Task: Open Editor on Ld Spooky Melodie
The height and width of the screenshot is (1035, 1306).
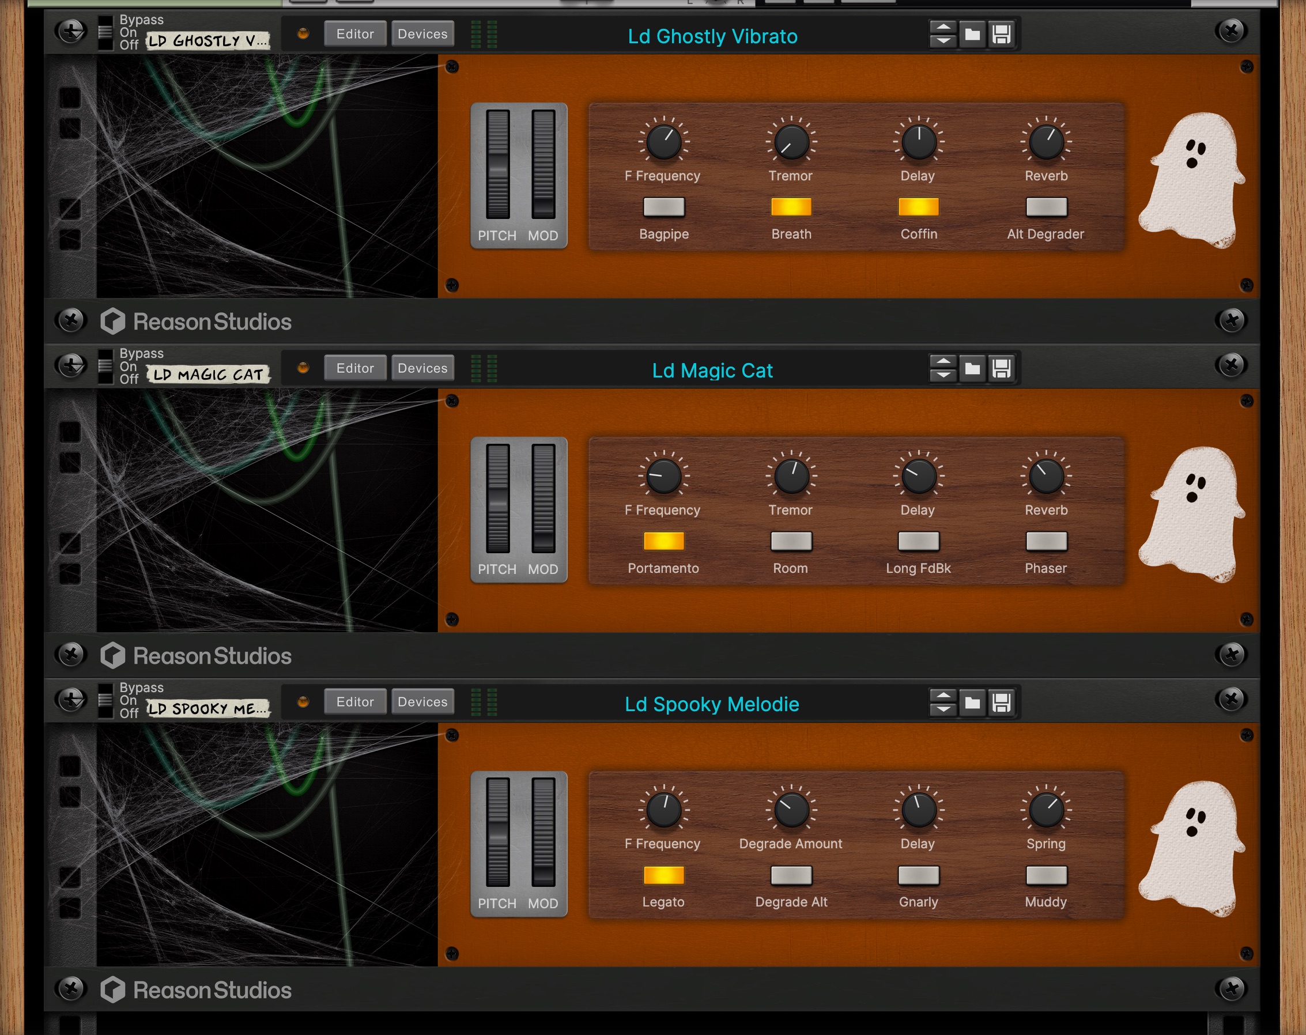Action: click(x=355, y=702)
